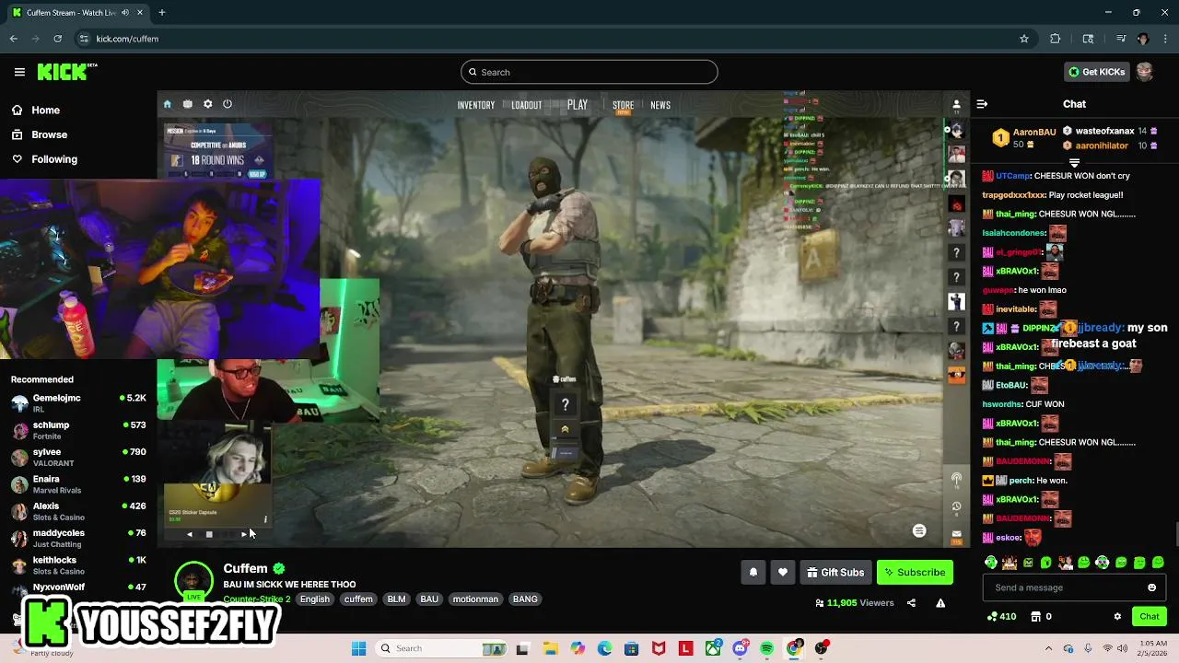Screen dimensions: 1179x663
Task: Select the BLM tag
Action: [x=396, y=599]
